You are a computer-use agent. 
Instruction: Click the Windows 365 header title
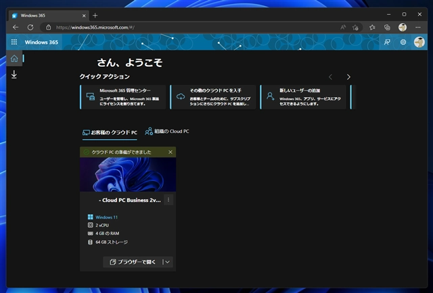click(41, 42)
